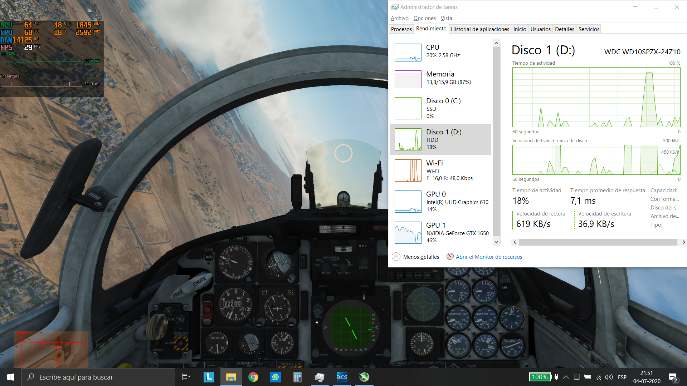
Task: Select Disco 1 (D:) HDD entry
Action: click(x=440, y=139)
